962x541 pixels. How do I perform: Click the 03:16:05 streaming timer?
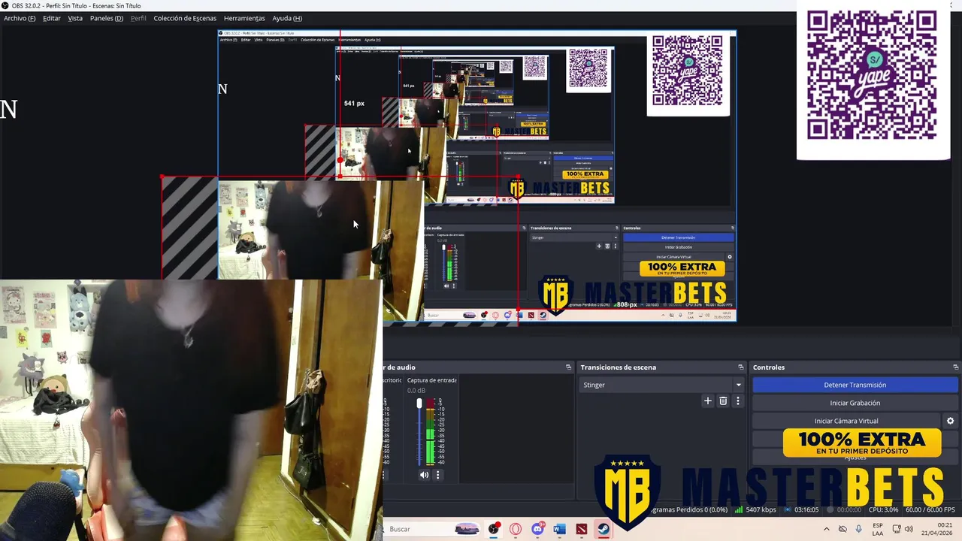801,509
